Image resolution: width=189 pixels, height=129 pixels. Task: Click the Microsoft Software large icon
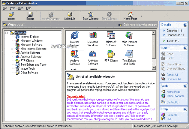[111, 35]
